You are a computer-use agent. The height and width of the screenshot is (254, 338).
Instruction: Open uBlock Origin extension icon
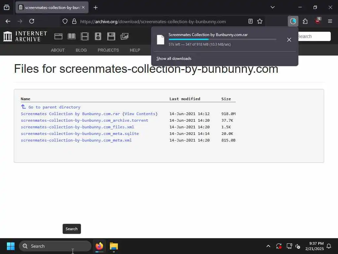318,21
